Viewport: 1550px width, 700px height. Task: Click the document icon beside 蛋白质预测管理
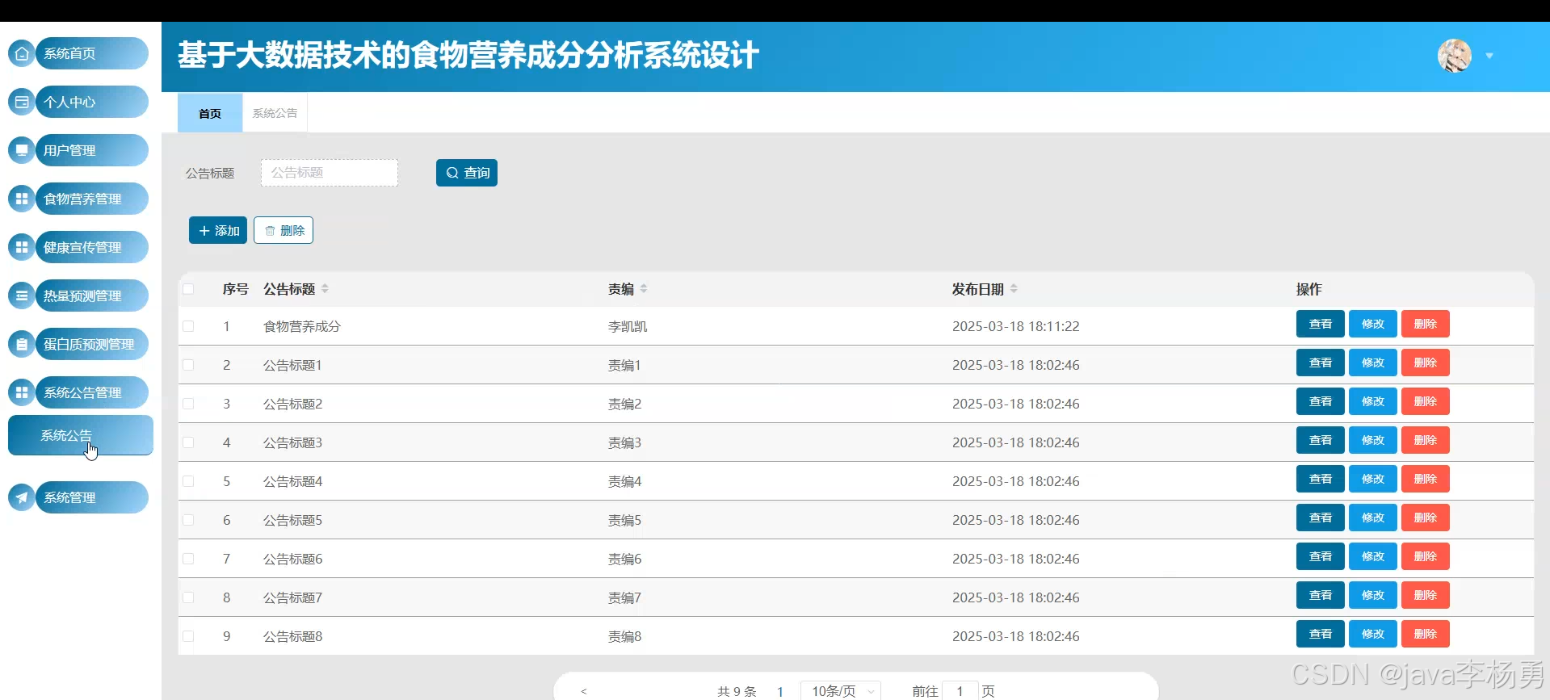[x=22, y=344]
